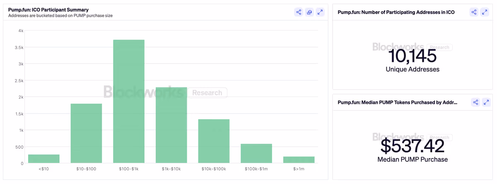Click the $10-$100 bar in chart
Image resolution: width=497 pixels, height=184 pixels.
tap(86, 133)
